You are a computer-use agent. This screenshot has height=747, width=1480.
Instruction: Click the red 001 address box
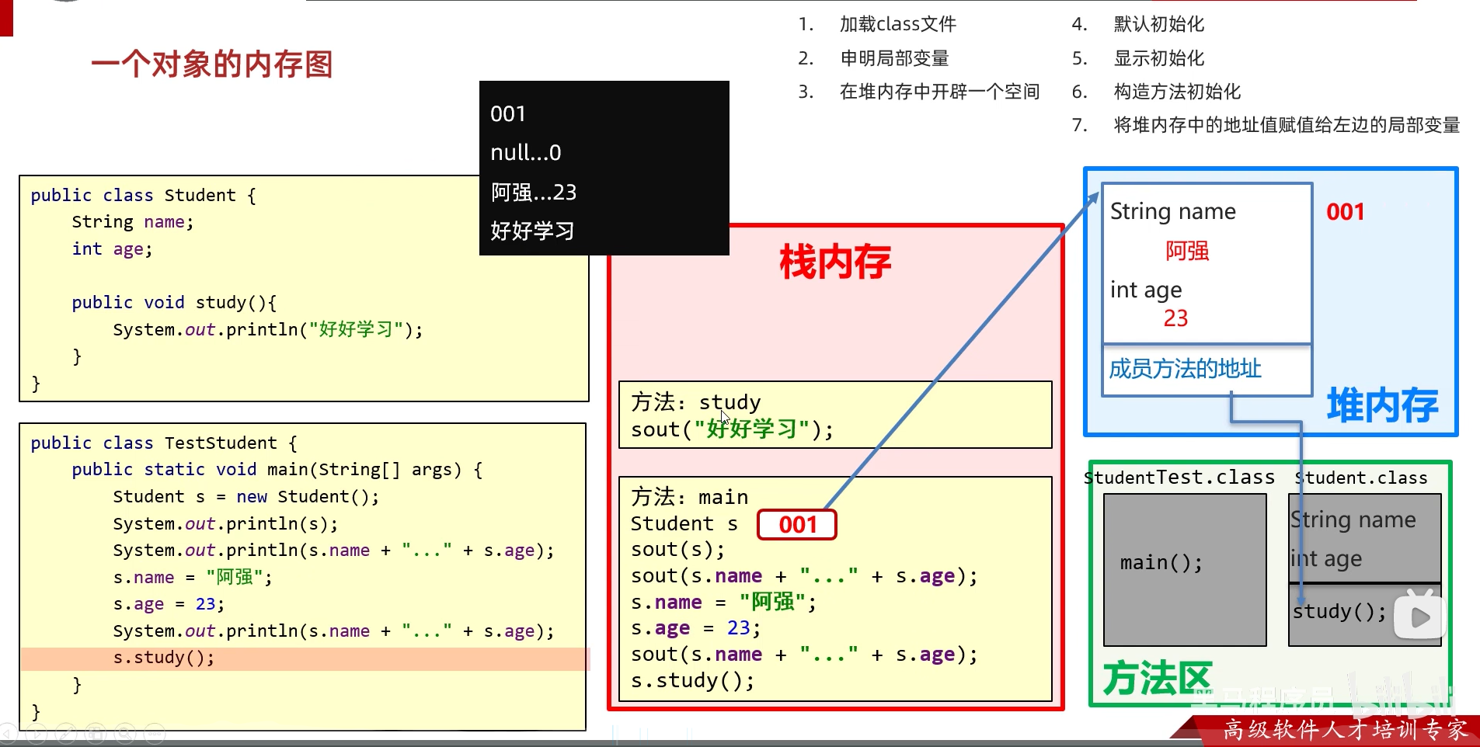[x=797, y=525]
